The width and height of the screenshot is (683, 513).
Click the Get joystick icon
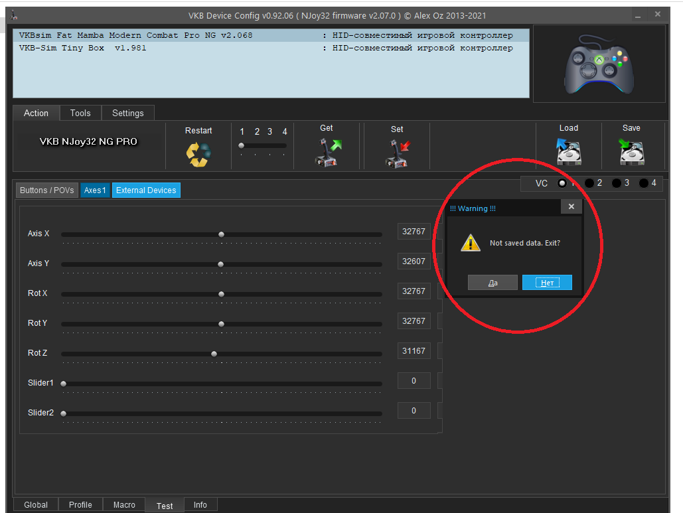tap(328, 152)
